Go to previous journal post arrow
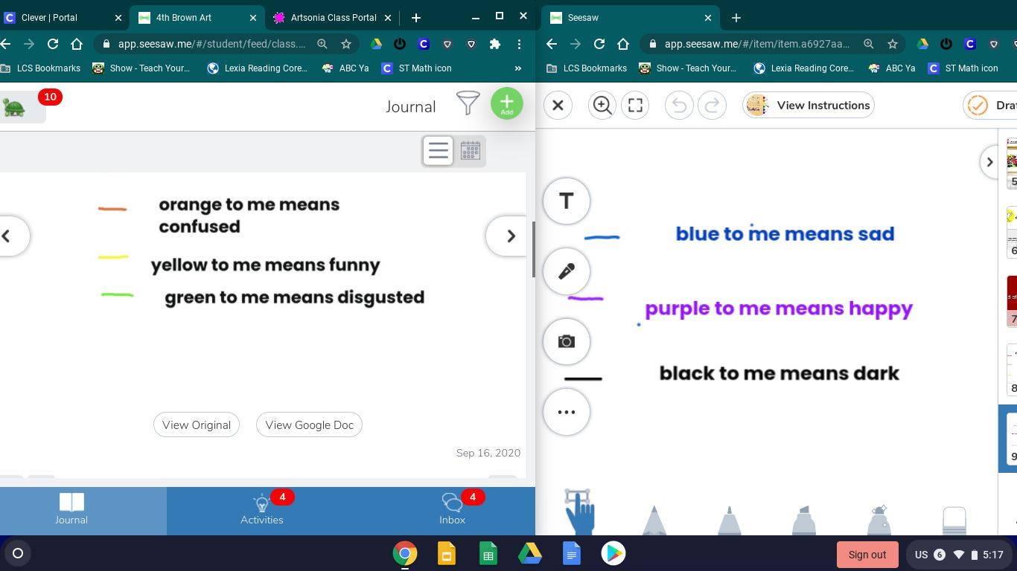Screen dimensions: 1017x571 [7, 236]
